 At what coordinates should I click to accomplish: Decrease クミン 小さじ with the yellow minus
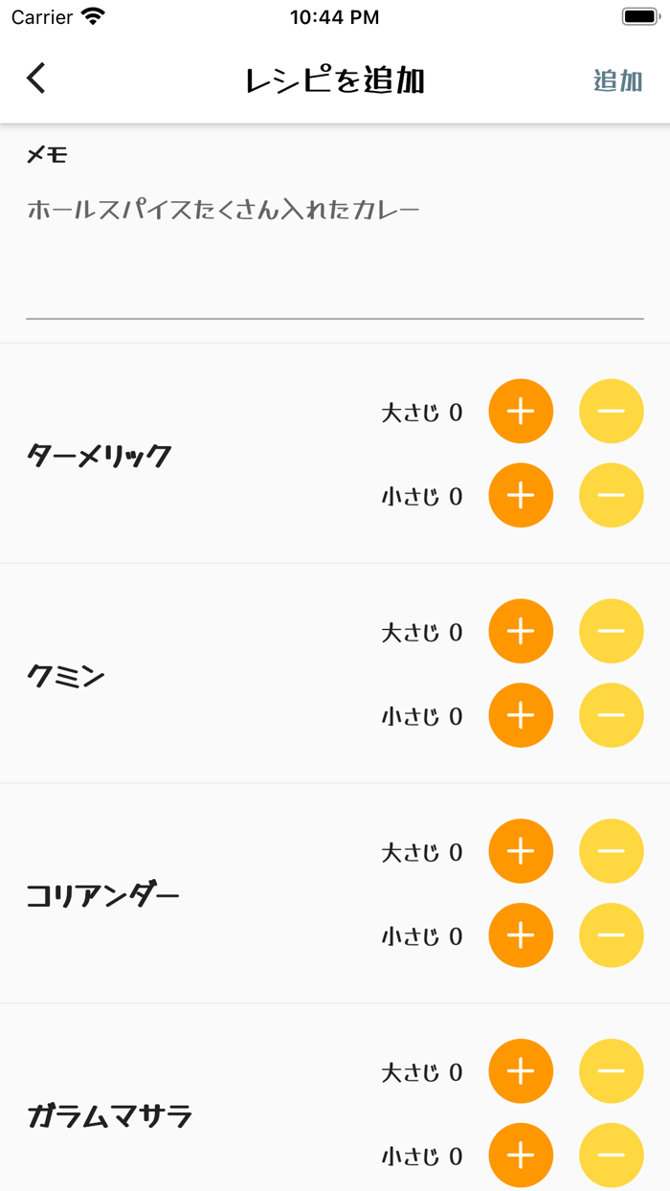(611, 715)
